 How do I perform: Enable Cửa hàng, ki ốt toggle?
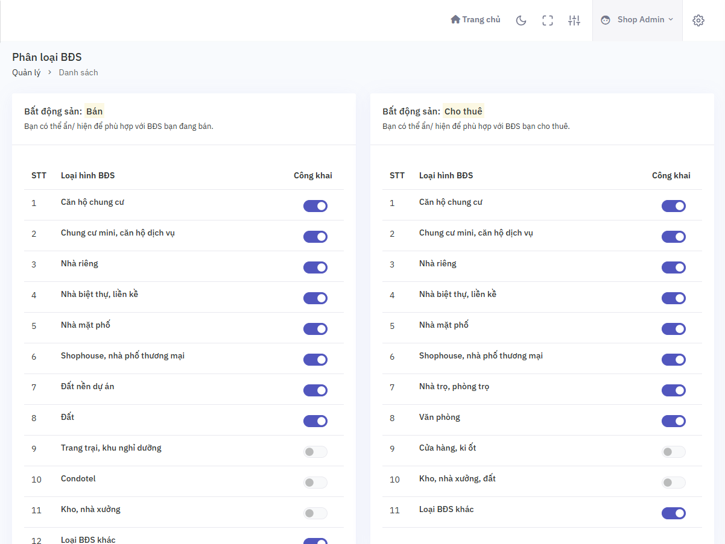674,452
